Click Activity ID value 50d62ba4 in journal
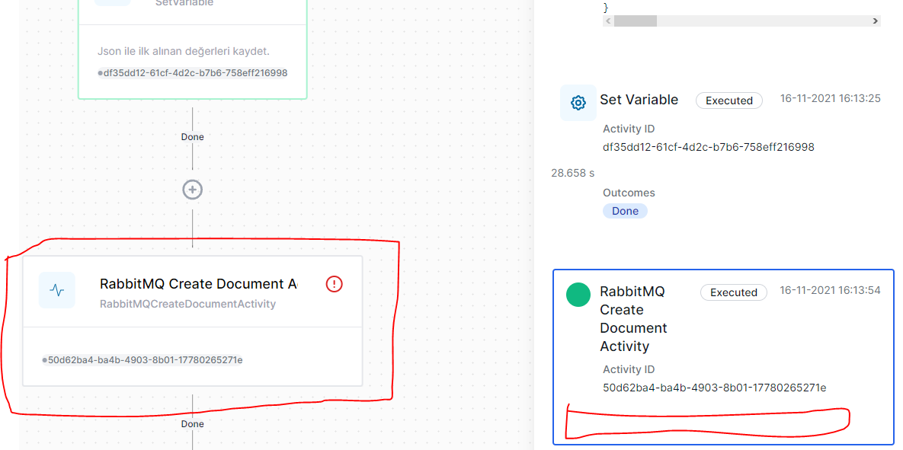 pyautogui.click(x=715, y=388)
